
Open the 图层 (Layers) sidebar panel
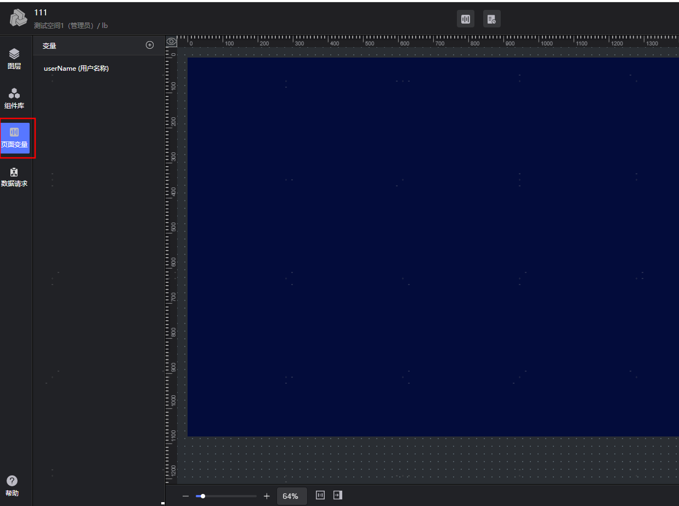[x=14, y=59]
